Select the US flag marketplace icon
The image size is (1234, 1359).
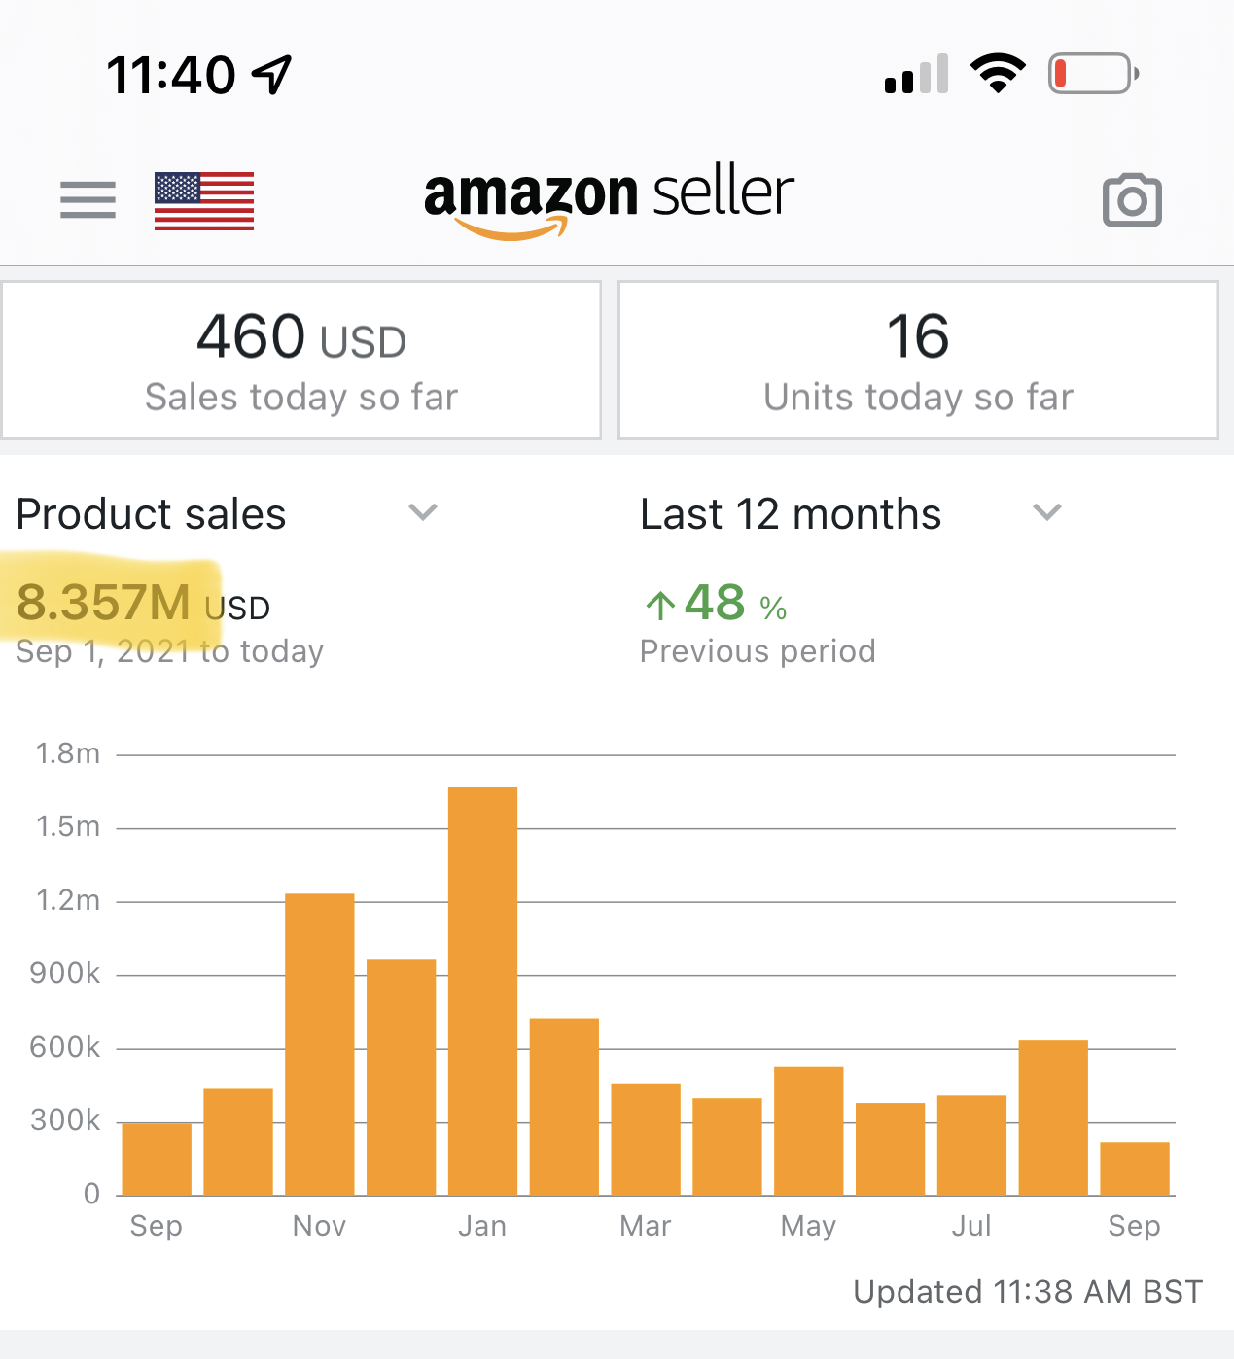pos(203,200)
